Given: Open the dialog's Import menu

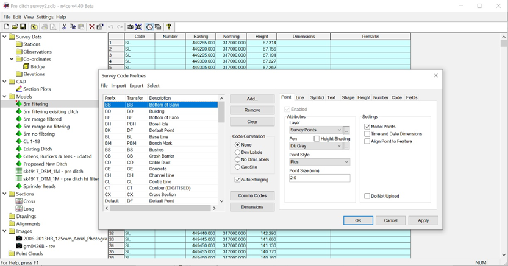Looking at the screenshot, I should coord(118,86).
